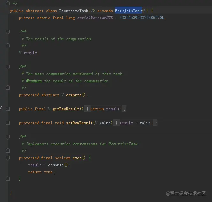Screen dimensions: 212x202
Task: Click the fold marker at the top comment end
Action: 8,4
